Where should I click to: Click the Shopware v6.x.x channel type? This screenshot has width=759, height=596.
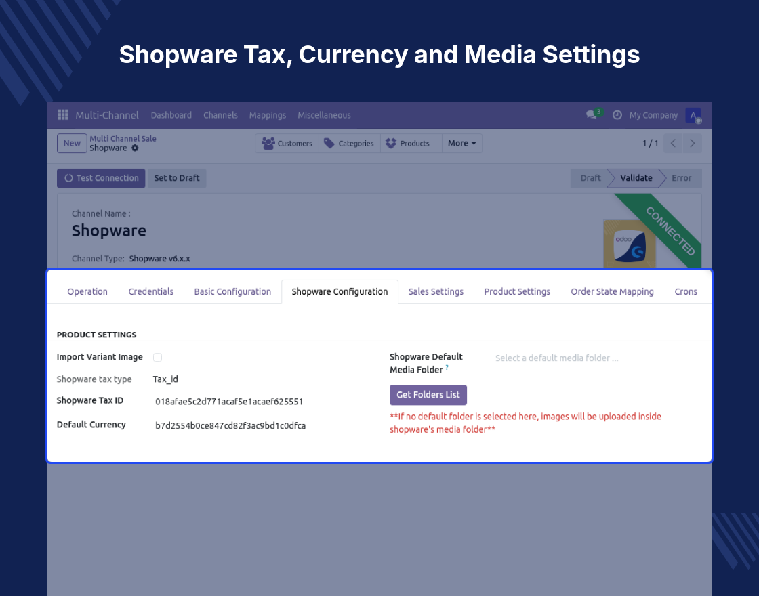point(160,258)
